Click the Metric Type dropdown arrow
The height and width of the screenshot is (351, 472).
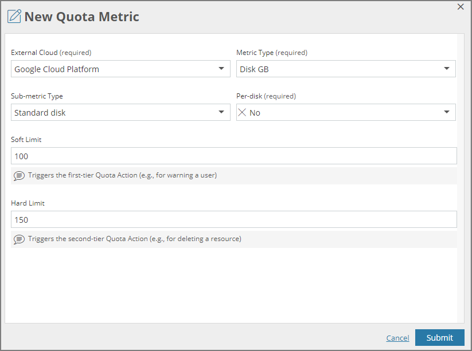(x=447, y=68)
